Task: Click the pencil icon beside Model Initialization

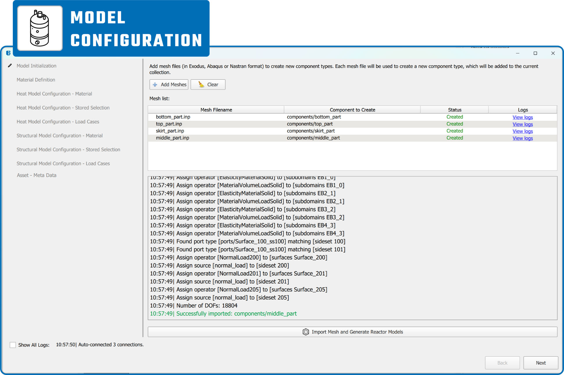Action: click(10, 66)
